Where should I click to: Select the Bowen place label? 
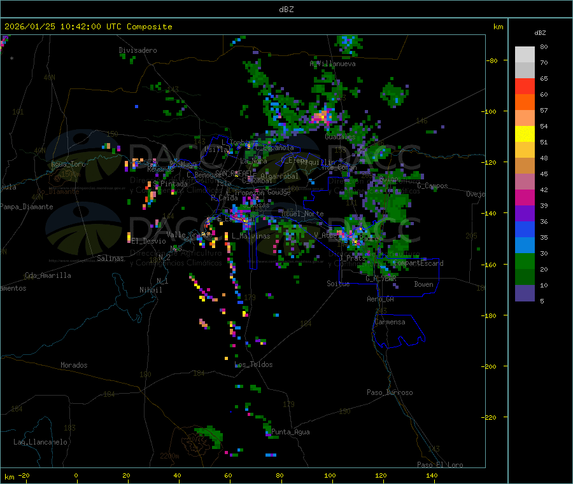pyautogui.click(x=423, y=284)
